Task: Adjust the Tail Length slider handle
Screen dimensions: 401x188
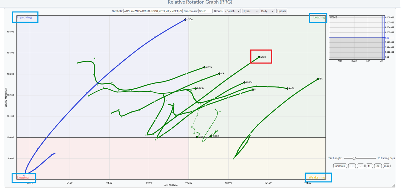Action: (354, 158)
